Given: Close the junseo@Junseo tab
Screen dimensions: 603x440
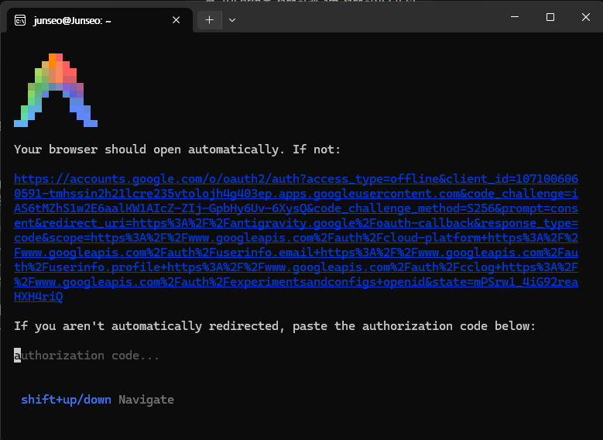Looking at the screenshot, I should [x=176, y=20].
